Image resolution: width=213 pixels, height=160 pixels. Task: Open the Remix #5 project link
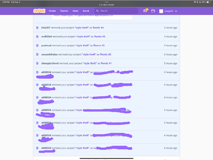100,36
